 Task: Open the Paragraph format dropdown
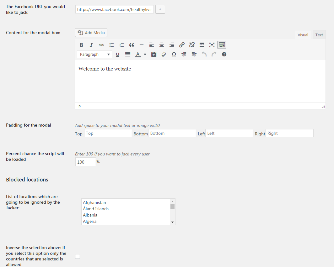94,55
